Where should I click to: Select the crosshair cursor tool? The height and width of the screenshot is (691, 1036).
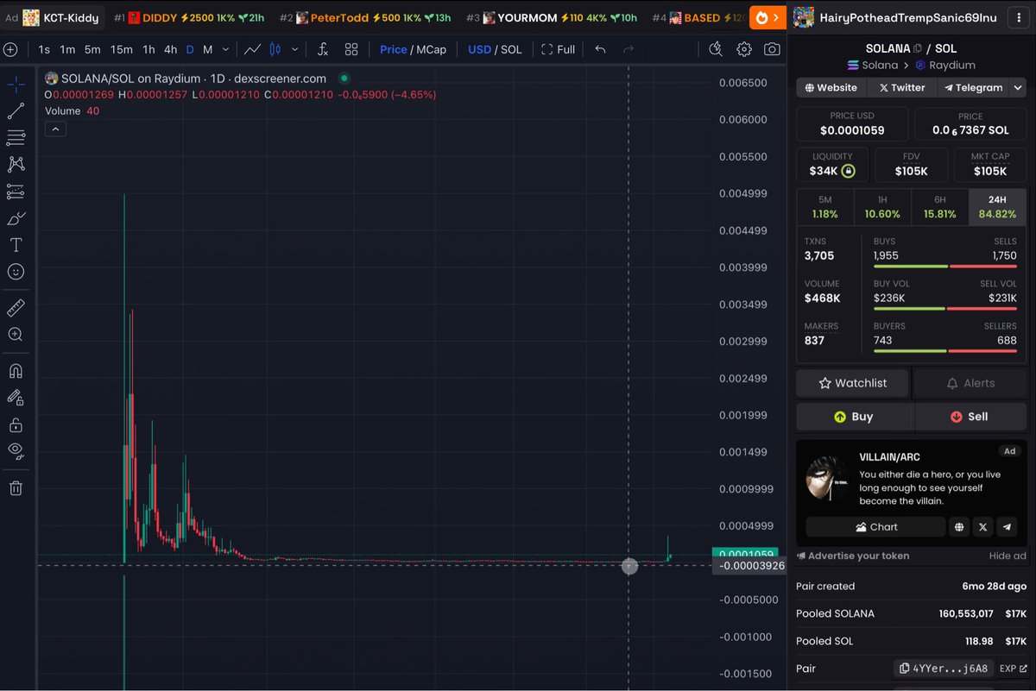[x=16, y=85]
